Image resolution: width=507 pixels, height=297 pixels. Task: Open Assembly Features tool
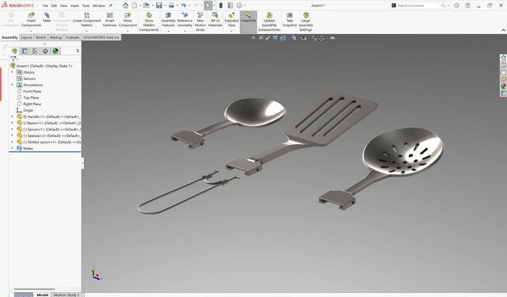click(x=168, y=20)
